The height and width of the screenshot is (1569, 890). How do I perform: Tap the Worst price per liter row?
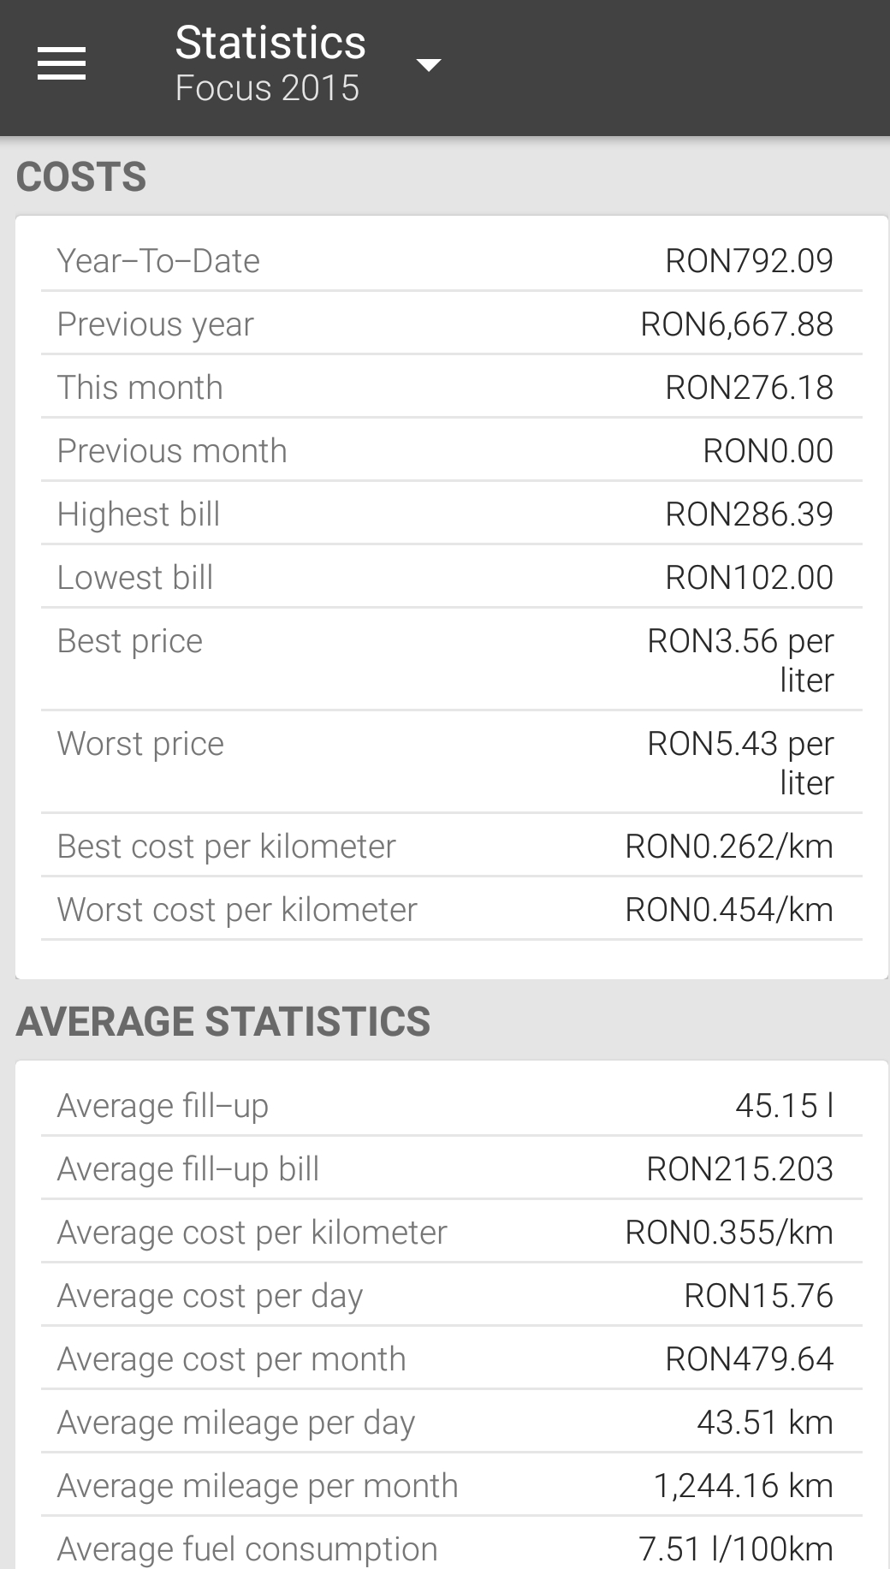pos(451,762)
